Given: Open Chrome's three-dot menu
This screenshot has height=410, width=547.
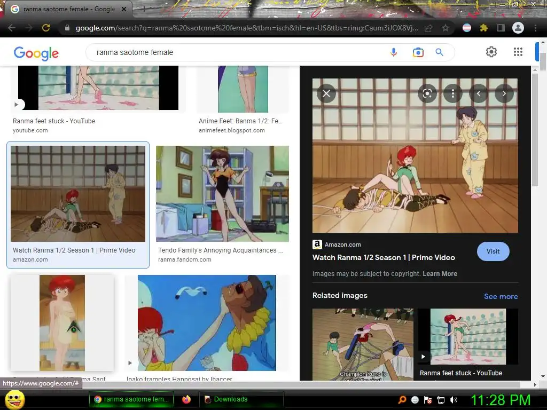Looking at the screenshot, I should (x=535, y=28).
